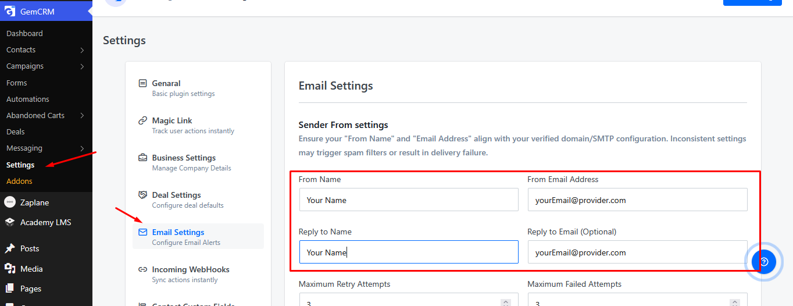
Task: Focus the Maximum Failed Attempts number field
Action: pos(637,300)
